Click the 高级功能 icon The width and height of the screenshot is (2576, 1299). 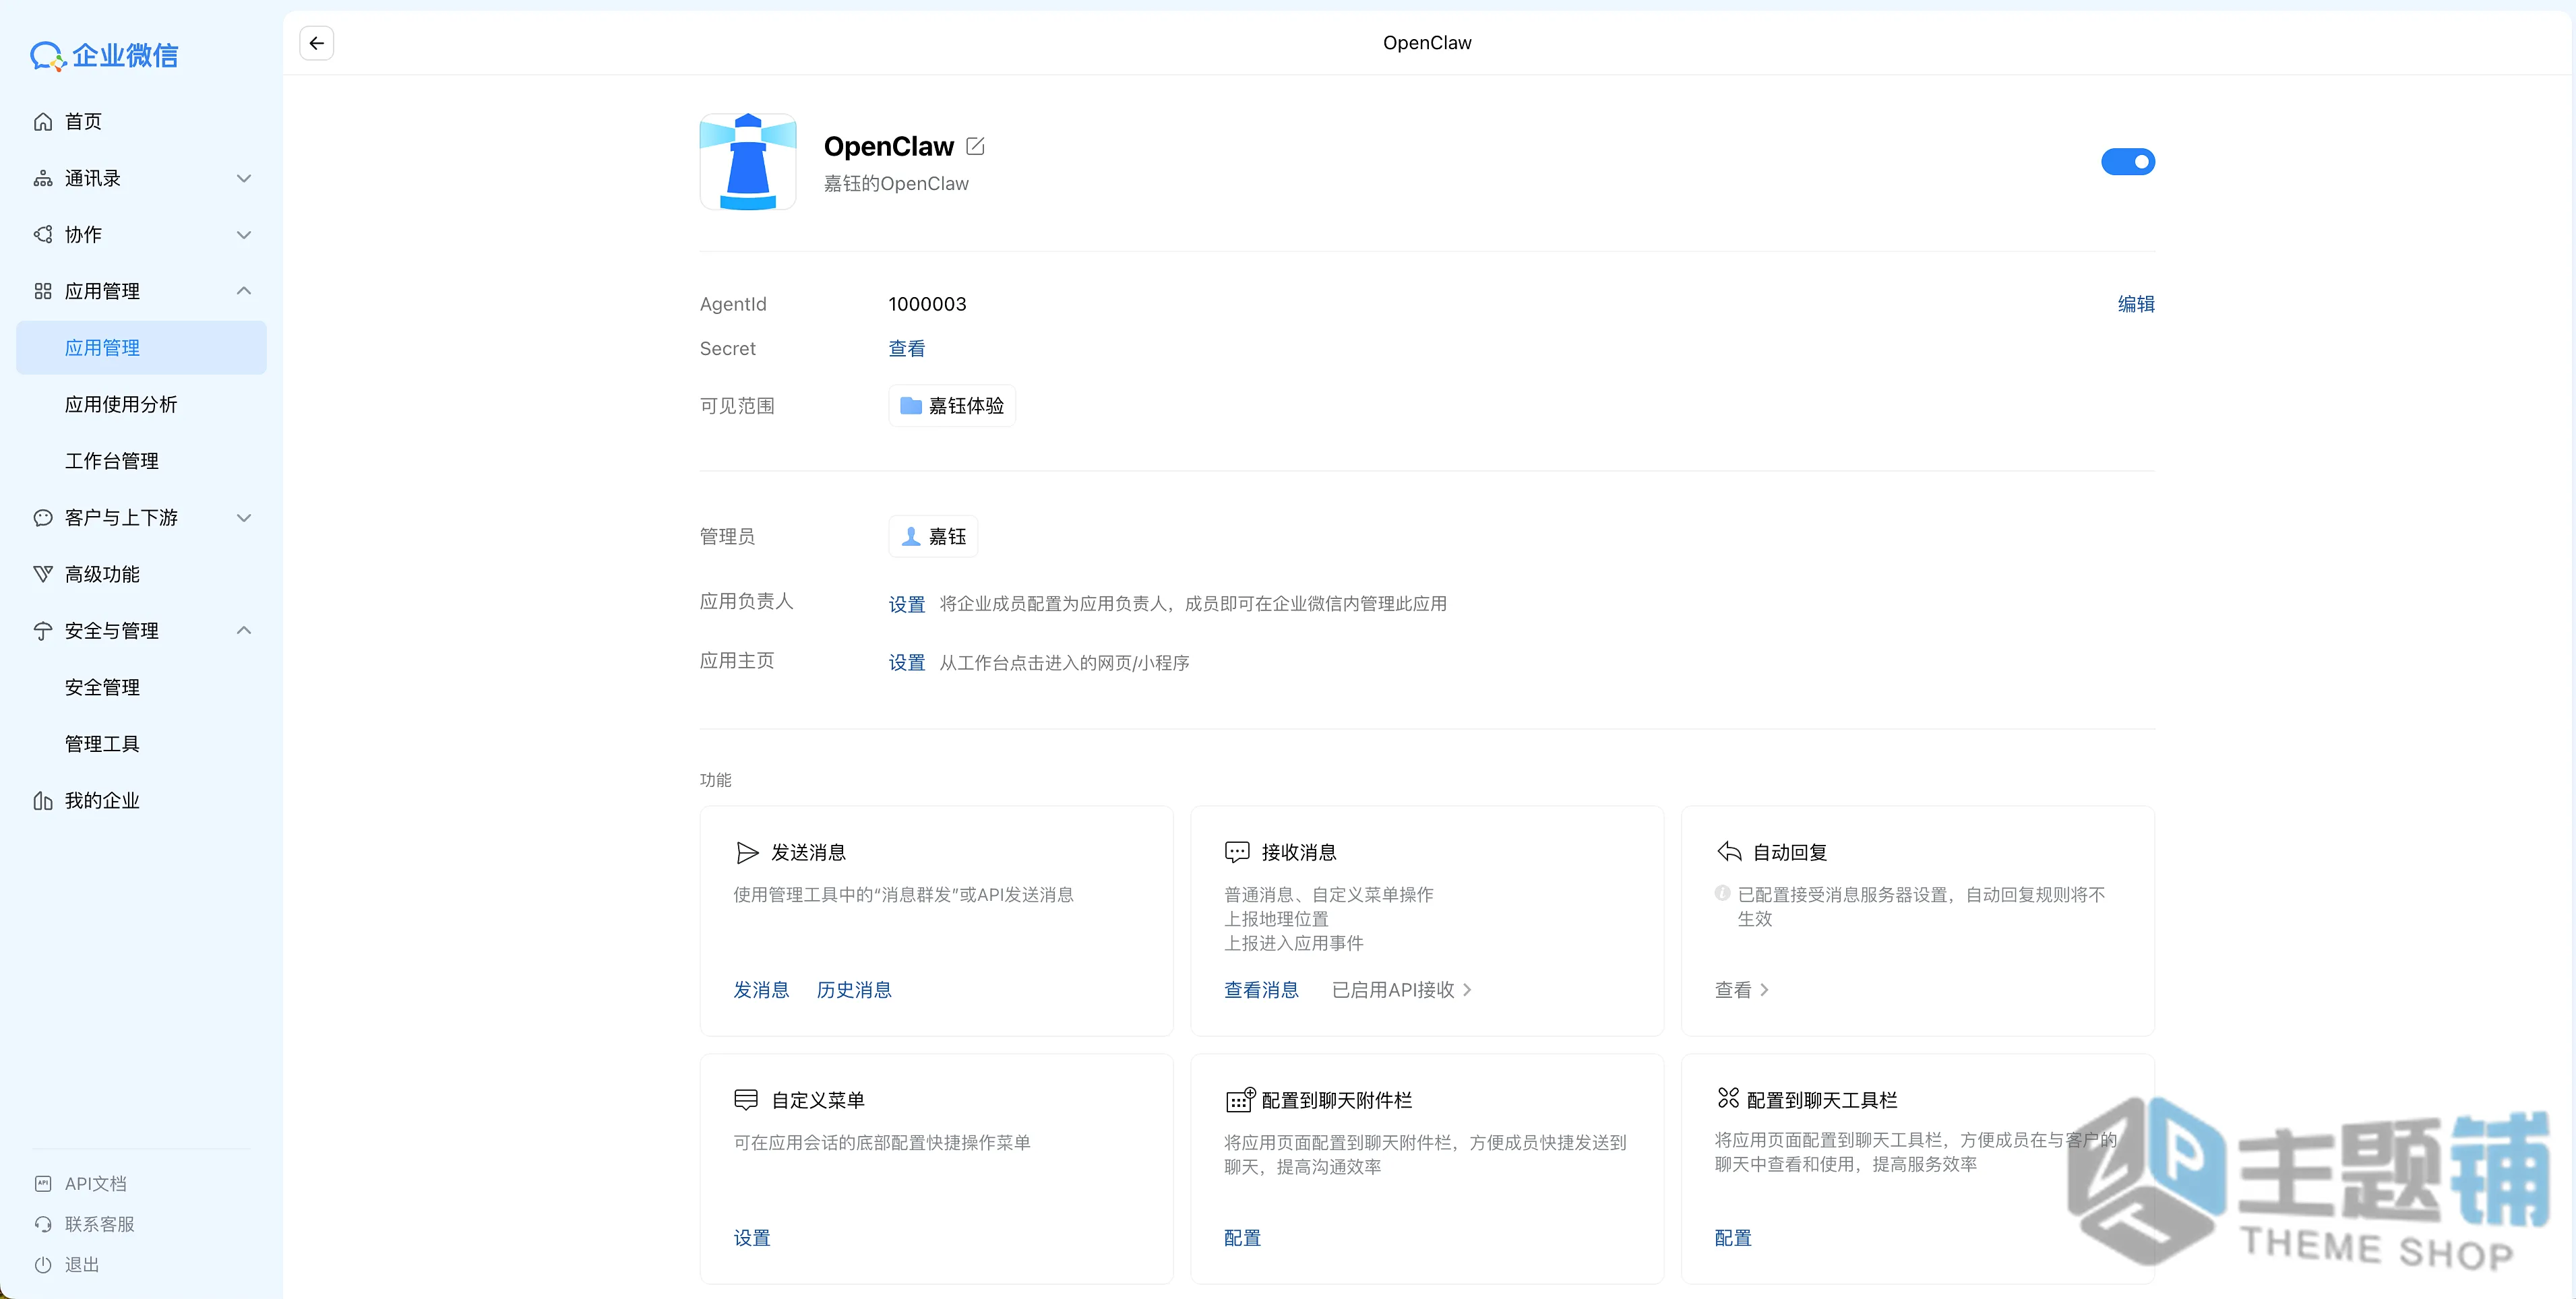[x=43, y=575]
